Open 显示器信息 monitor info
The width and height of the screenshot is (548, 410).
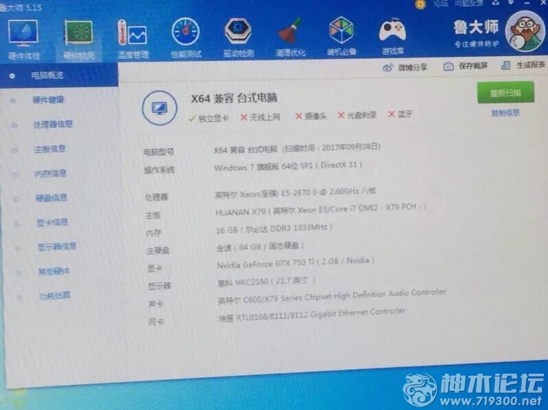57,247
